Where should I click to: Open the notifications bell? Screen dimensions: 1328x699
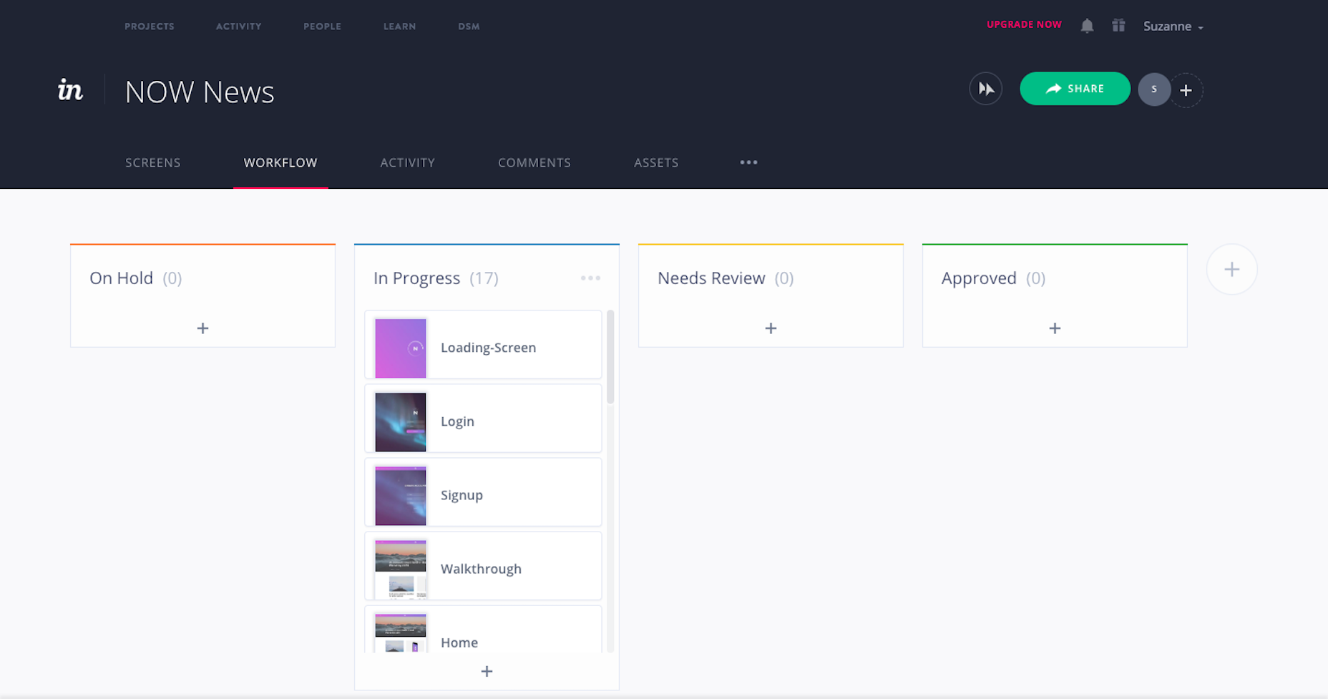(1087, 26)
